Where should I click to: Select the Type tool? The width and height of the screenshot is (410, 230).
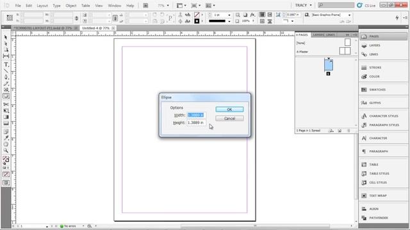pyautogui.click(x=6, y=64)
